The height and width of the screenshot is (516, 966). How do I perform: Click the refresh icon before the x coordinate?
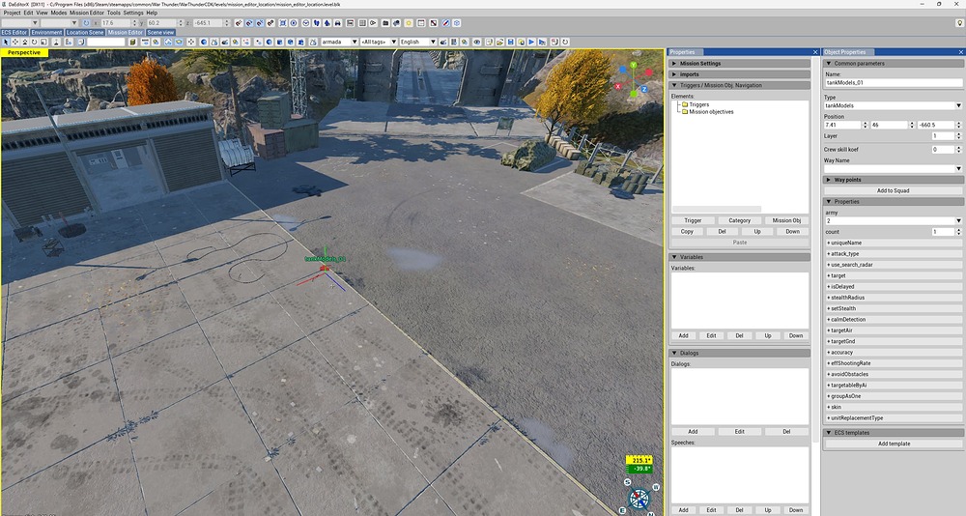[86, 23]
